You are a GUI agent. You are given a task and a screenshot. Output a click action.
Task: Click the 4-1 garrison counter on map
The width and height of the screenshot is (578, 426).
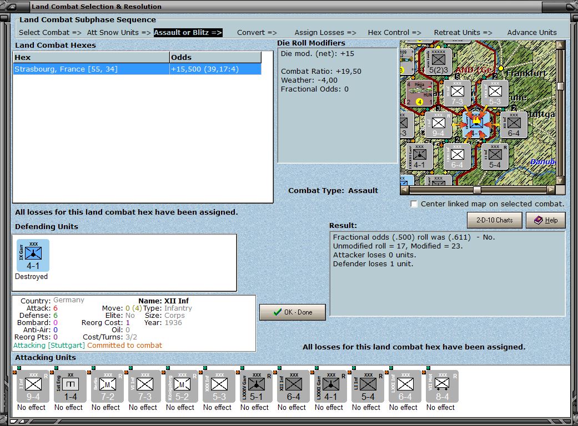420,156
